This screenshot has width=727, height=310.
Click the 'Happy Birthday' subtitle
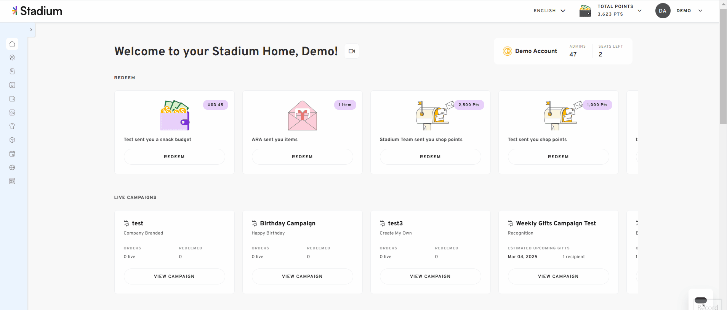click(x=268, y=233)
